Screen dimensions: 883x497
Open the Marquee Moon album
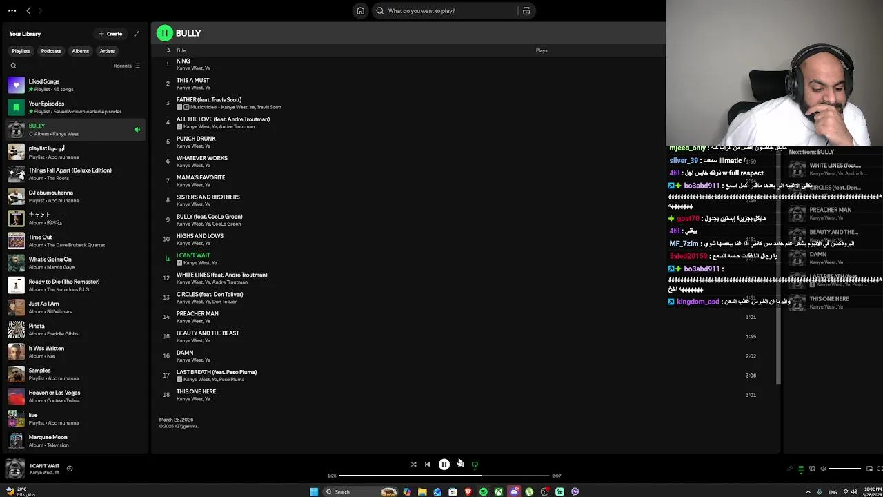click(75, 440)
